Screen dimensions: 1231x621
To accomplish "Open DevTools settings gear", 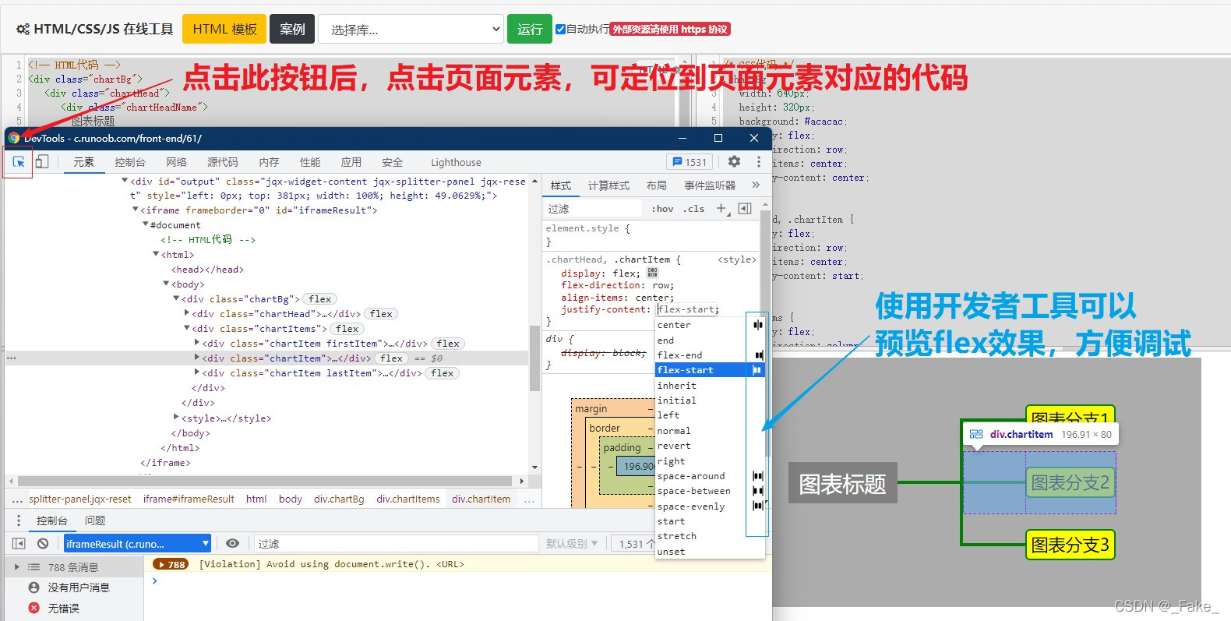I will coord(734,161).
